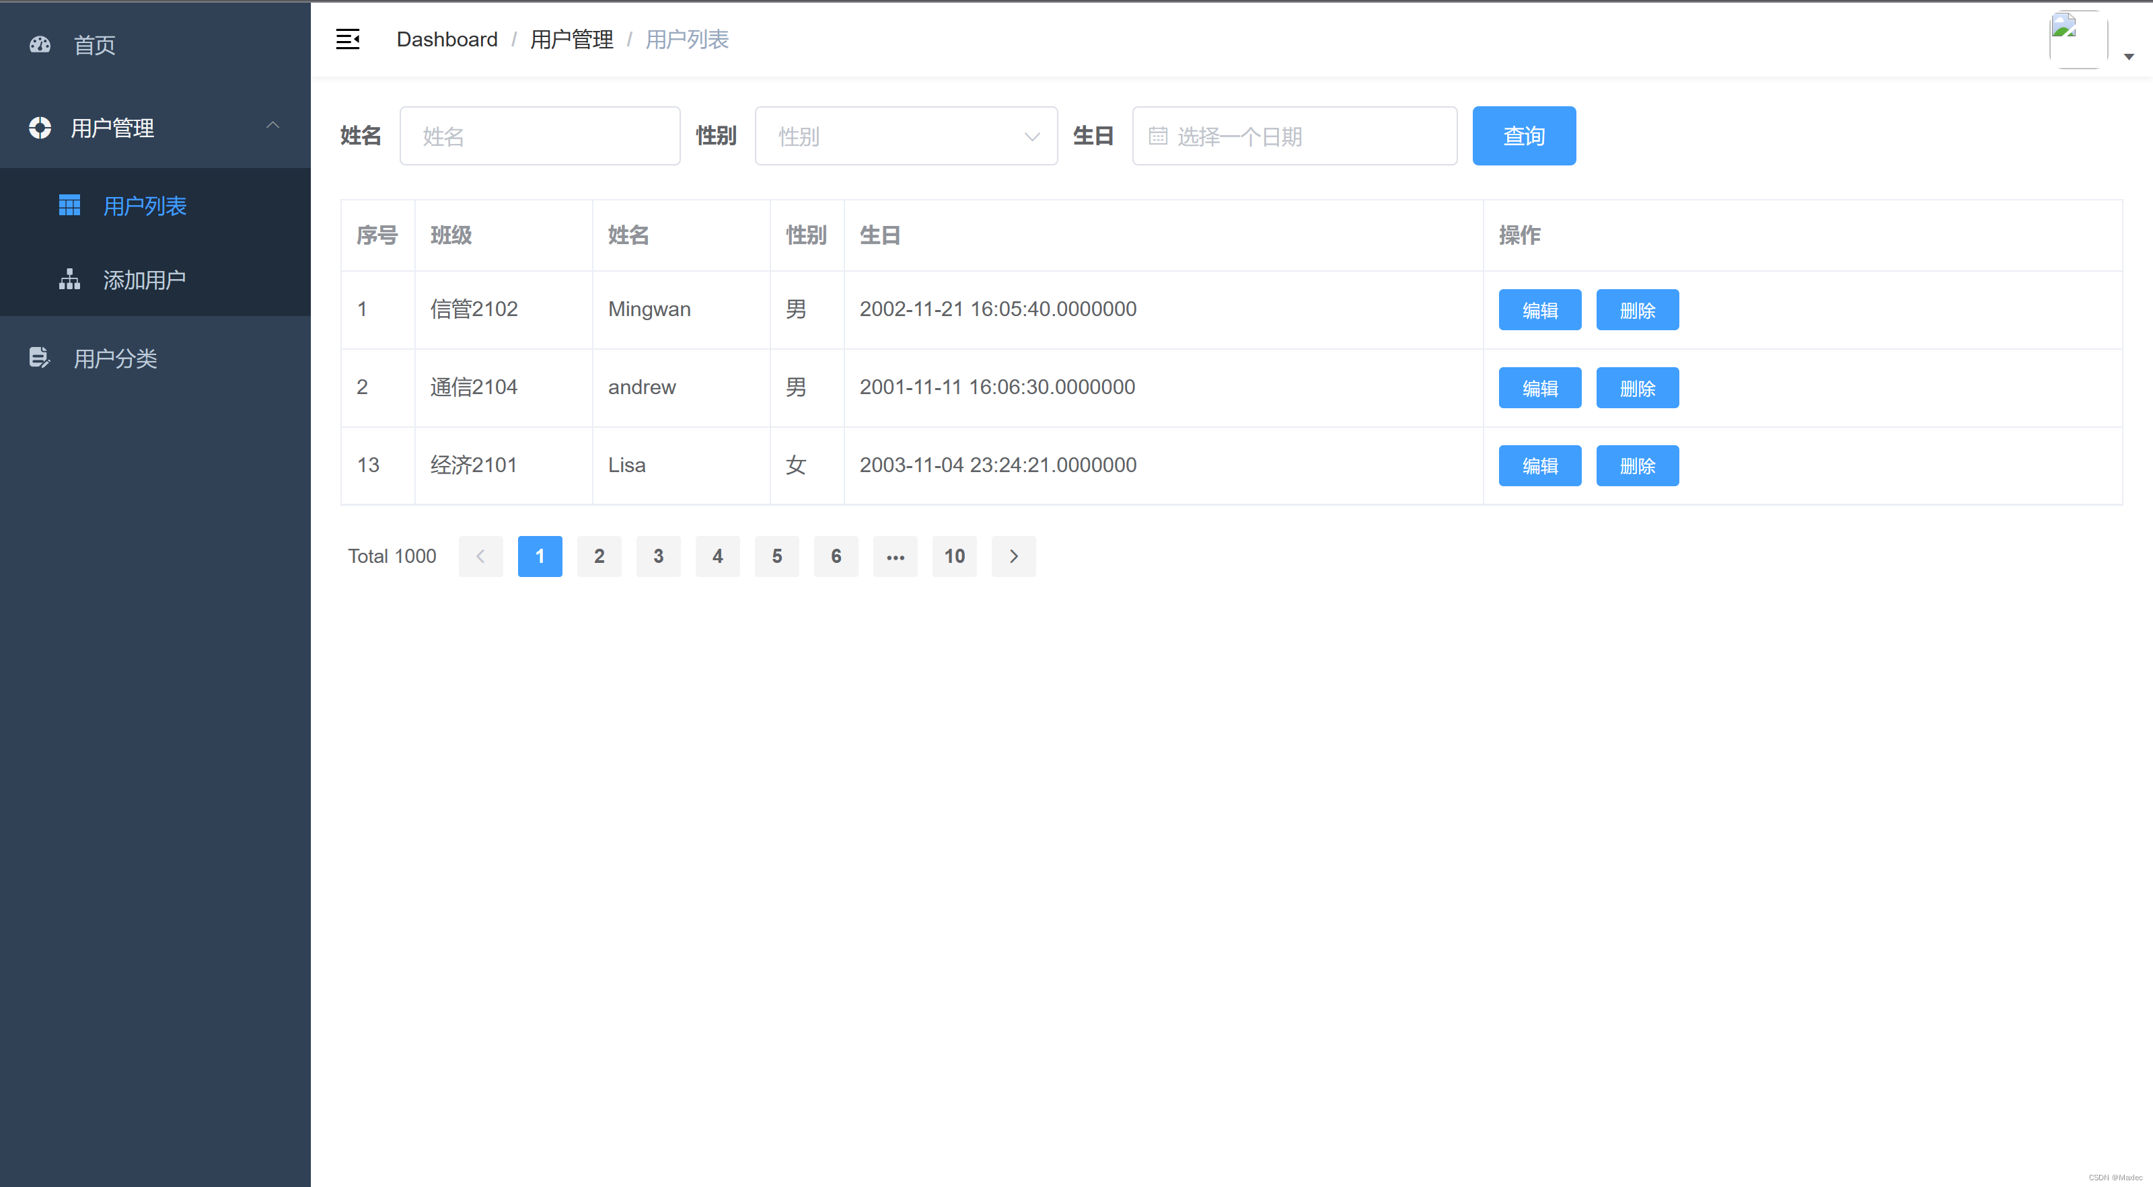
Task: Click 编辑 on Mingwan's row
Action: coord(1539,309)
